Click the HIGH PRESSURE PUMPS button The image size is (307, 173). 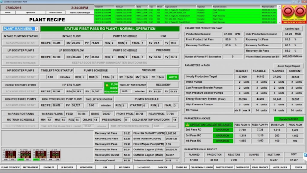point(21,99)
